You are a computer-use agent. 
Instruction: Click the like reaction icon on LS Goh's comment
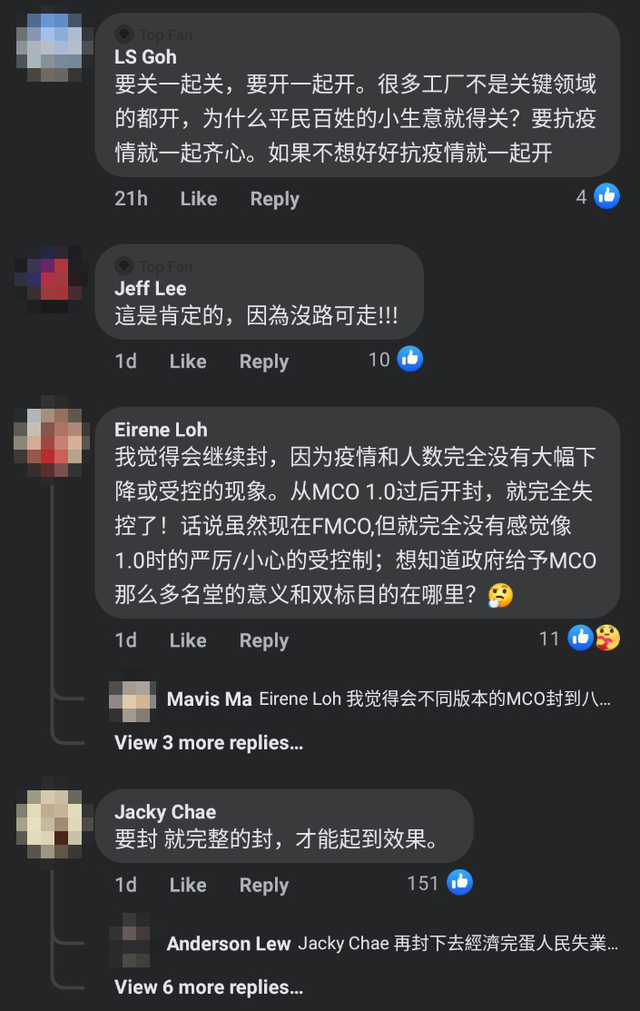[606, 196]
